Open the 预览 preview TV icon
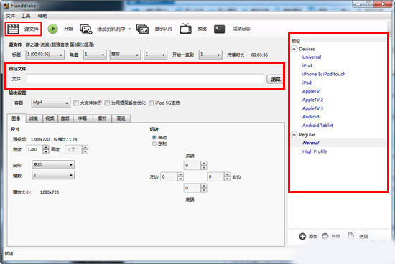Image resolution: width=395 pixels, height=264 pixels. pyautogui.click(x=185, y=29)
